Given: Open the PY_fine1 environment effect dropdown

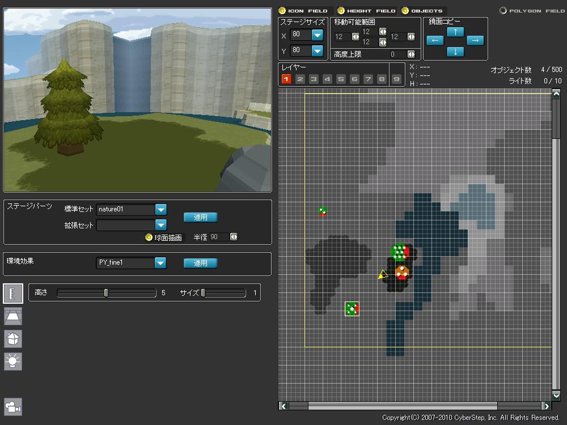Looking at the screenshot, I should pos(160,263).
